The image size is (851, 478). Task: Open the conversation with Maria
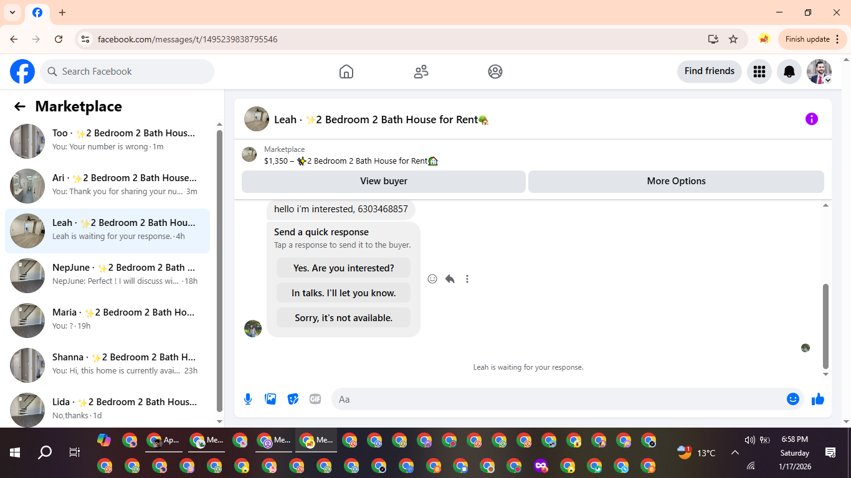[x=107, y=321]
